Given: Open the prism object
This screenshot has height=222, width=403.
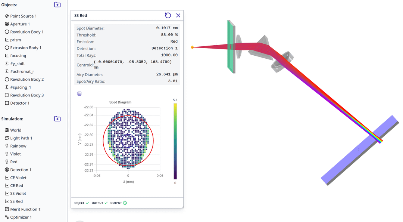Looking at the screenshot, I should coord(15,40).
